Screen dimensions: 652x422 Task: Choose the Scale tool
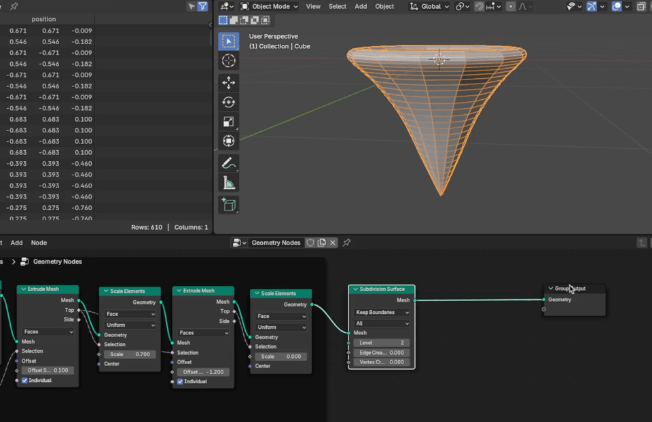coord(228,122)
